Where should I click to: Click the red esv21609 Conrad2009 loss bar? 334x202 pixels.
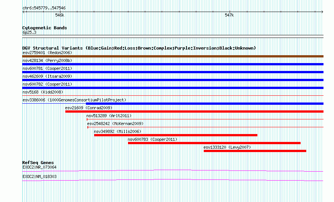(194, 112)
